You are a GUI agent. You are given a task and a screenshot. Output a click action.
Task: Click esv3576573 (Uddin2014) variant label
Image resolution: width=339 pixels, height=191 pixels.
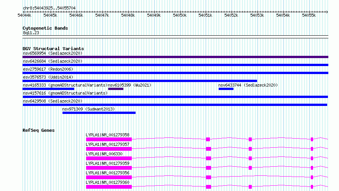click(x=48, y=77)
